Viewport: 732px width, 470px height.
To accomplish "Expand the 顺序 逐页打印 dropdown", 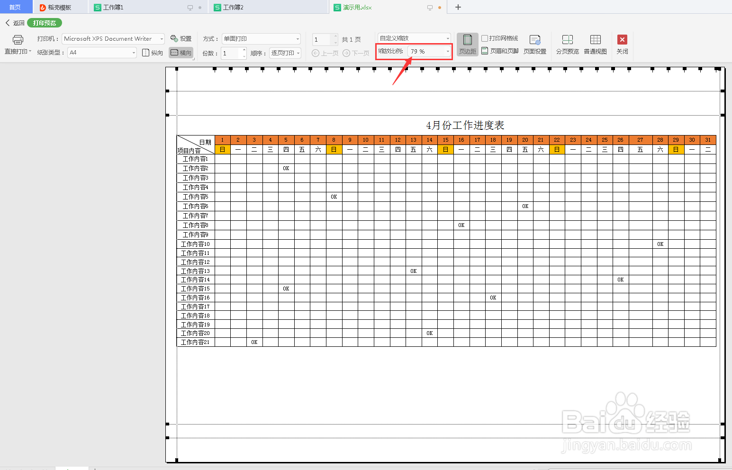I will tap(298, 53).
